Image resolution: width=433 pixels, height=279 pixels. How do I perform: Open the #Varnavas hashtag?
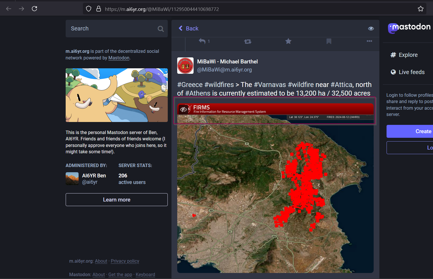(270, 85)
